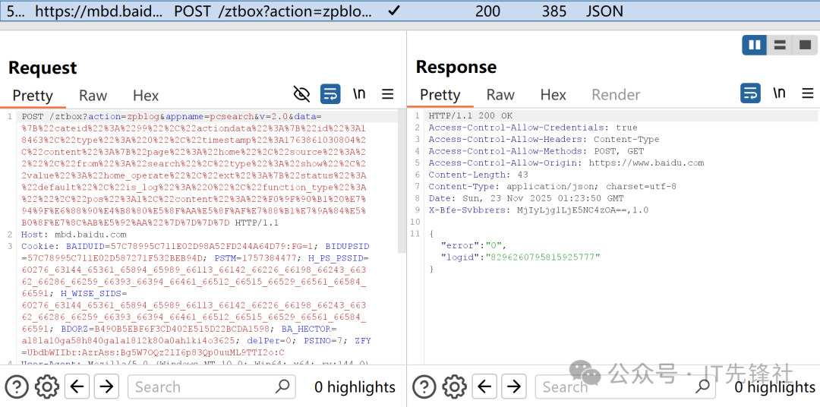Toggle word wrap icon in Request panel
The width and height of the screenshot is (820, 407).
[x=330, y=94]
